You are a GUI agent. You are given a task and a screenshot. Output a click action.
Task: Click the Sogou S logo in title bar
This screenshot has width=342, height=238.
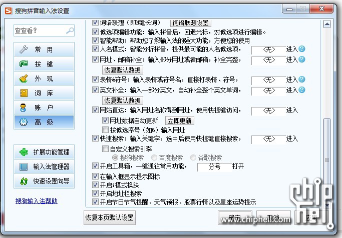click(x=8, y=10)
